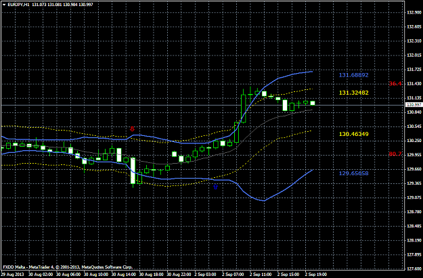This screenshot has width=423, height=278.
Task: Click the 132.900 price scale label
Action: 414,12
